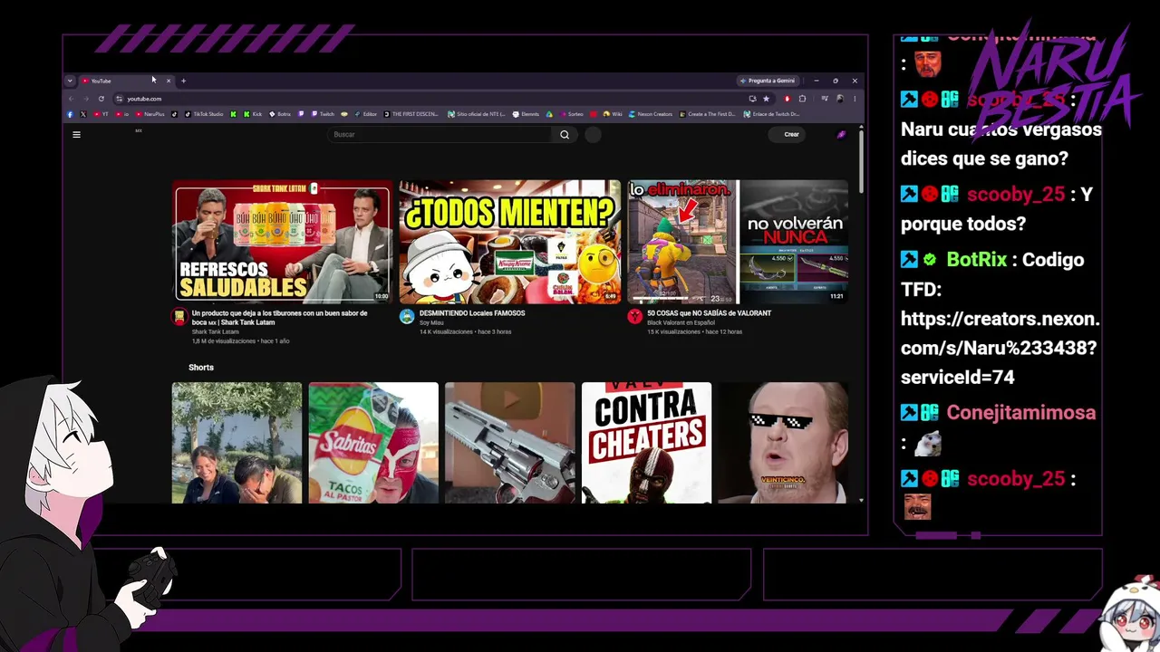The image size is (1160, 652).
Task: Open the Create a The First D... bookmark
Action: [x=708, y=114]
